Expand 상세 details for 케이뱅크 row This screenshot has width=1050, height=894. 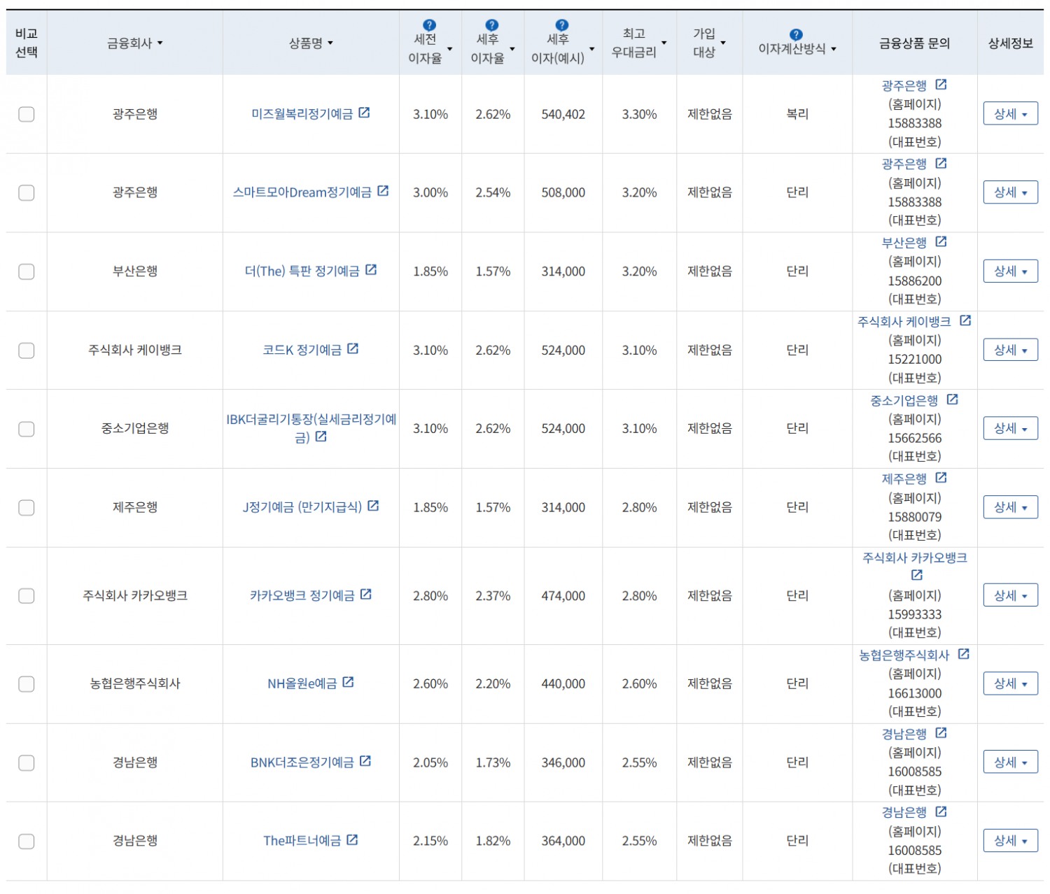1011,350
